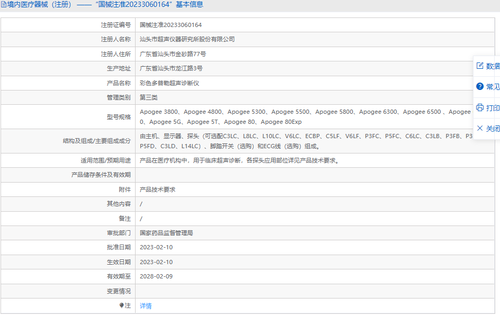The image size is (500, 316).
Task: Click the 生效日期 label
Action: click(x=119, y=262)
